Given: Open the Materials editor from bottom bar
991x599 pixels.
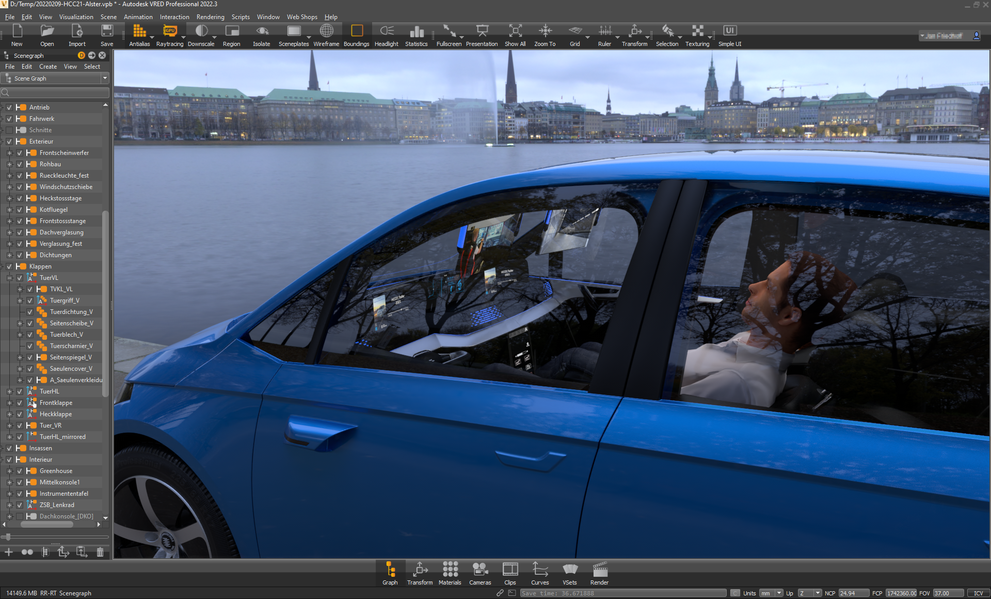Looking at the screenshot, I should [450, 573].
